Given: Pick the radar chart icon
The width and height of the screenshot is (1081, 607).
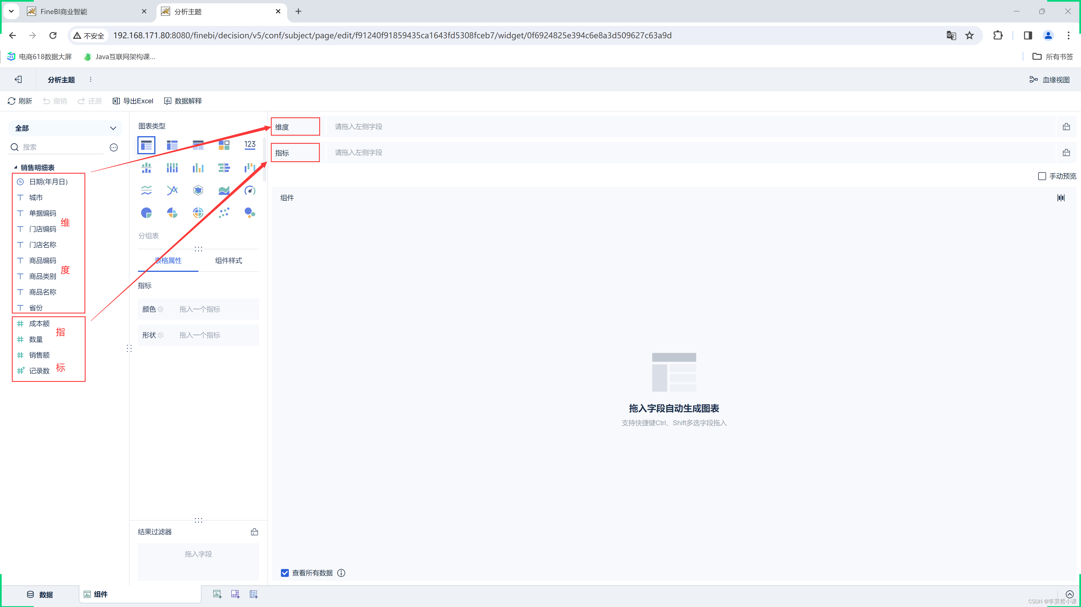Looking at the screenshot, I should [x=198, y=191].
